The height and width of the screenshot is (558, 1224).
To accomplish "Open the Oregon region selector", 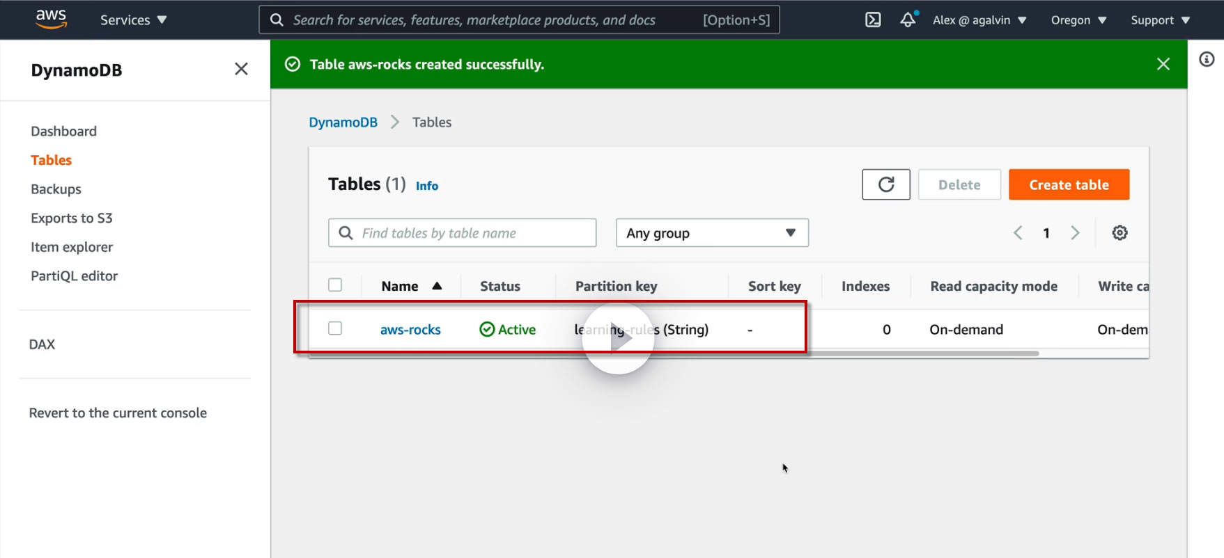I will click(1078, 20).
